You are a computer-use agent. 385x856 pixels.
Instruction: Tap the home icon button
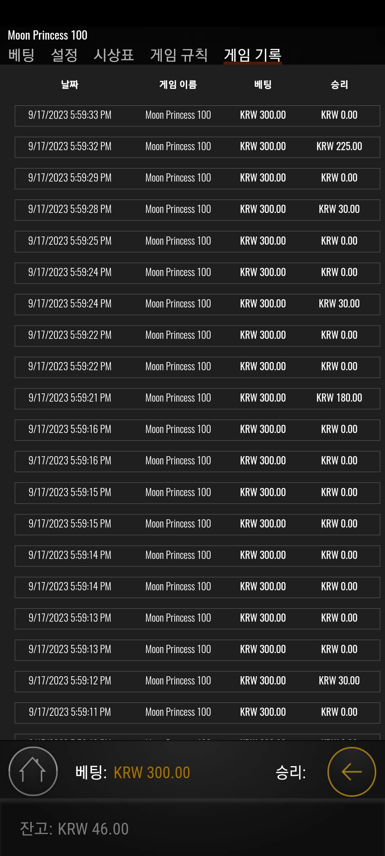(33, 771)
